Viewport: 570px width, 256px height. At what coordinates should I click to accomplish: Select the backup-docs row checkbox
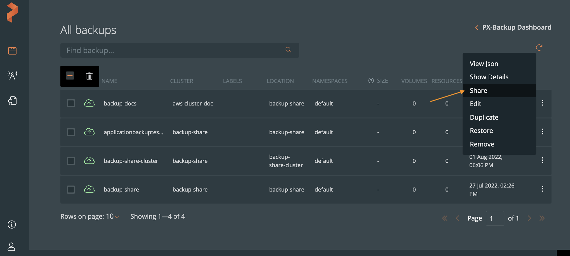71,103
